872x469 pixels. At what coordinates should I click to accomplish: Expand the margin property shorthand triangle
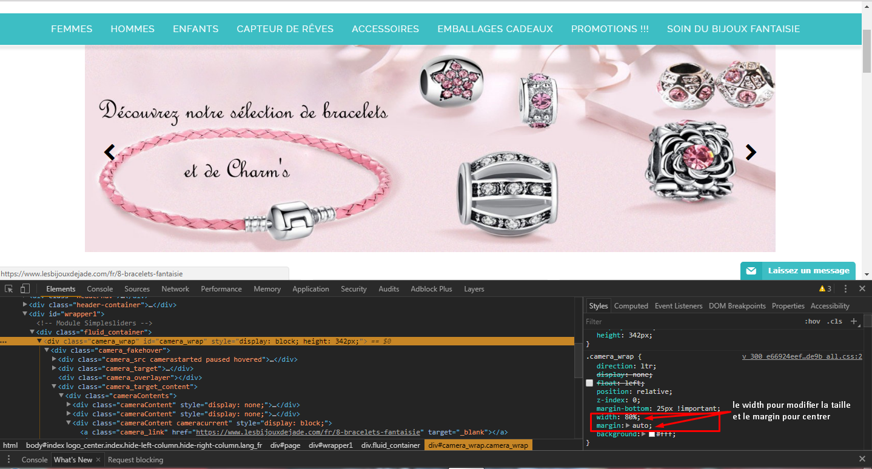tap(627, 426)
